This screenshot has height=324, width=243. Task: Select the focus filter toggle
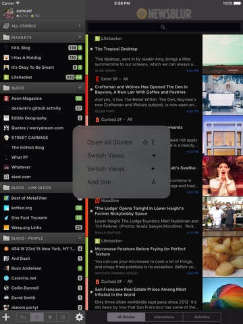[x=50, y=317]
